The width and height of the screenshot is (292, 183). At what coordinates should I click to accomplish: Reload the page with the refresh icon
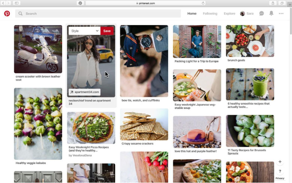tap(203, 3)
